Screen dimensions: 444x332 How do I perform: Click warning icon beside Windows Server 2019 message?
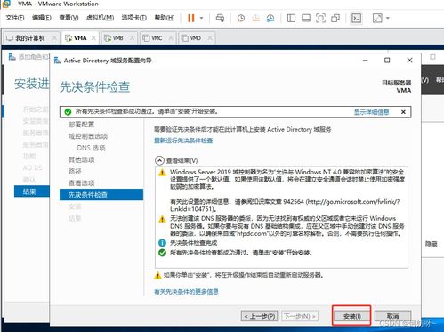(162, 173)
